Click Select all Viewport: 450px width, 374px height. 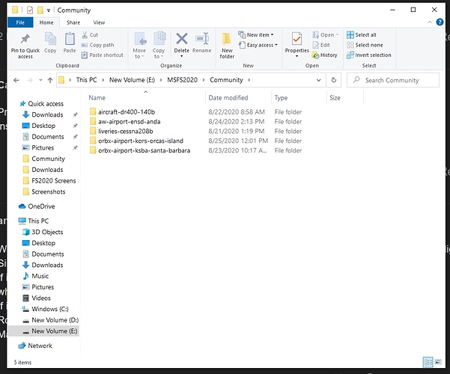click(x=362, y=34)
